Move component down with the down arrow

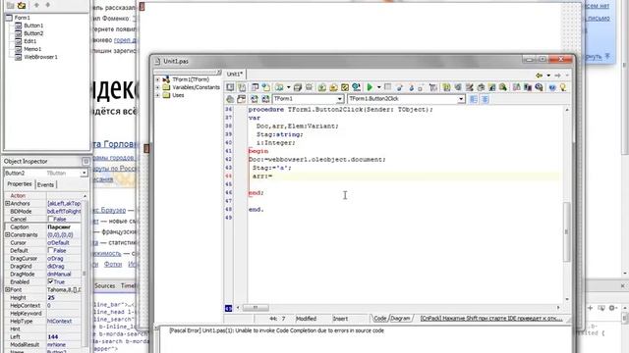(48, 5)
